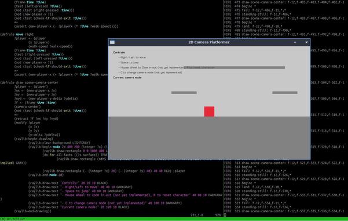Click the right floating gray platform
The image size is (348, 221).
tap(285, 93)
